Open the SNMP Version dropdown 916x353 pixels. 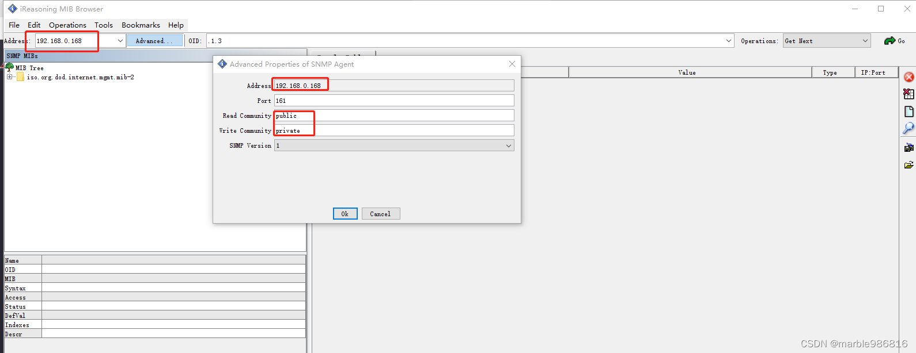point(394,145)
